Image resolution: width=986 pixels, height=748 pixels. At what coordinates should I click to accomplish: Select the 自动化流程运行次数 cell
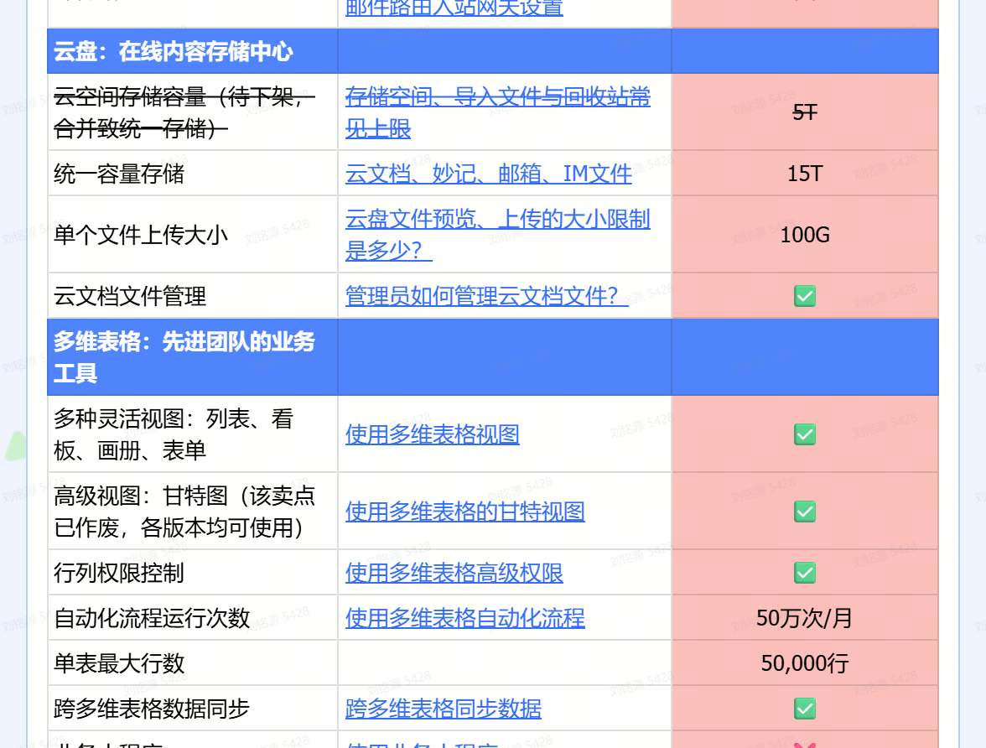click(193, 618)
